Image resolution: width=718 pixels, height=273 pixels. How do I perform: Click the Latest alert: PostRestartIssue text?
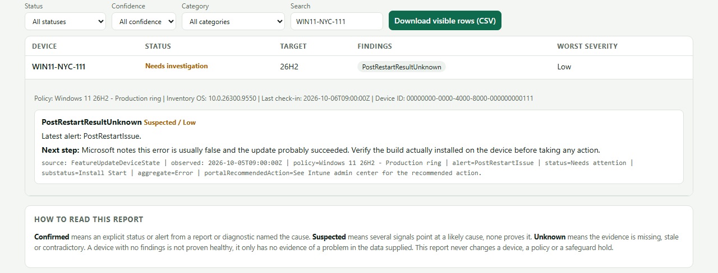pyautogui.click(x=91, y=136)
